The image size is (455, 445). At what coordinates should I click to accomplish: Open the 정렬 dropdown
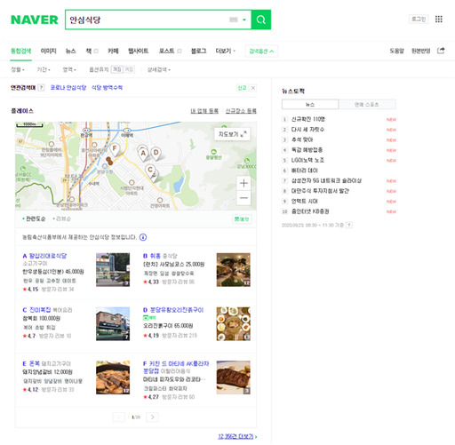pos(18,69)
